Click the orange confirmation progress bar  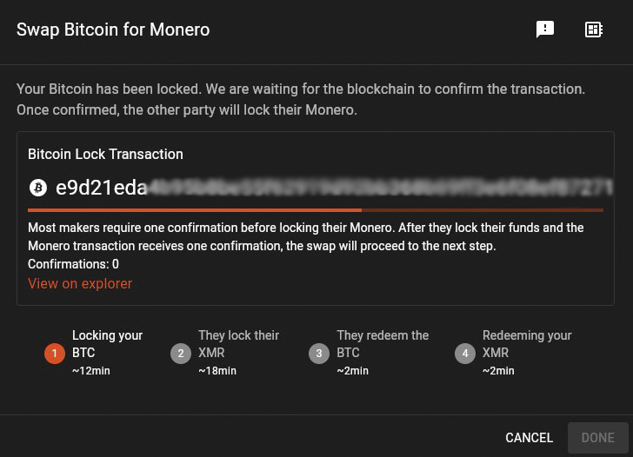click(x=195, y=209)
